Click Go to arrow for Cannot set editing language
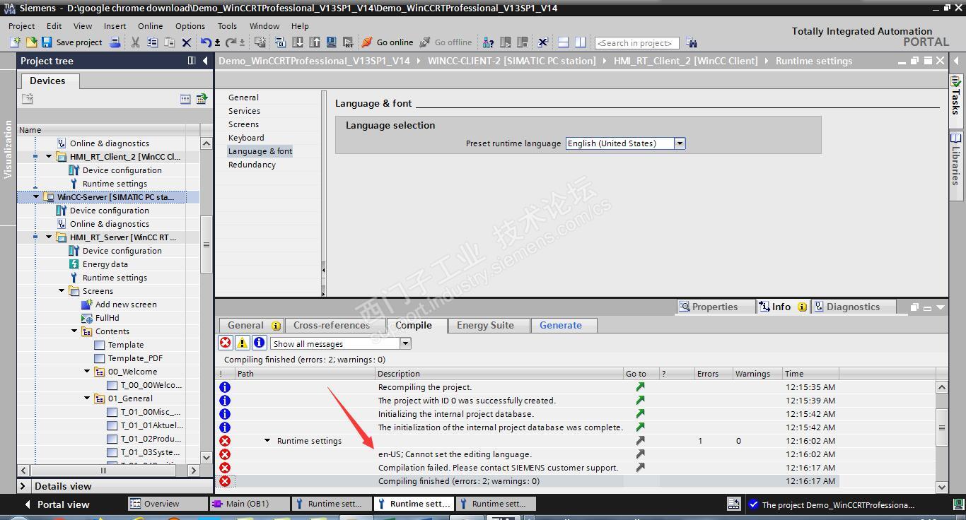Image resolution: width=966 pixels, height=520 pixels. (x=640, y=454)
